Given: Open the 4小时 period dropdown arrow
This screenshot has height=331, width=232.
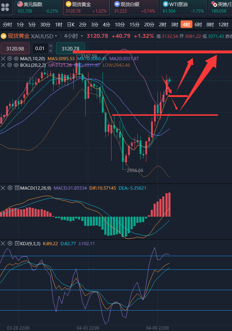Looking at the screenshot, I should click(82, 36).
